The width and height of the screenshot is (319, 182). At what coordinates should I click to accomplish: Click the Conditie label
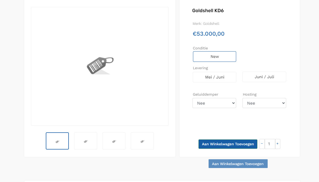tap(200, 48)
